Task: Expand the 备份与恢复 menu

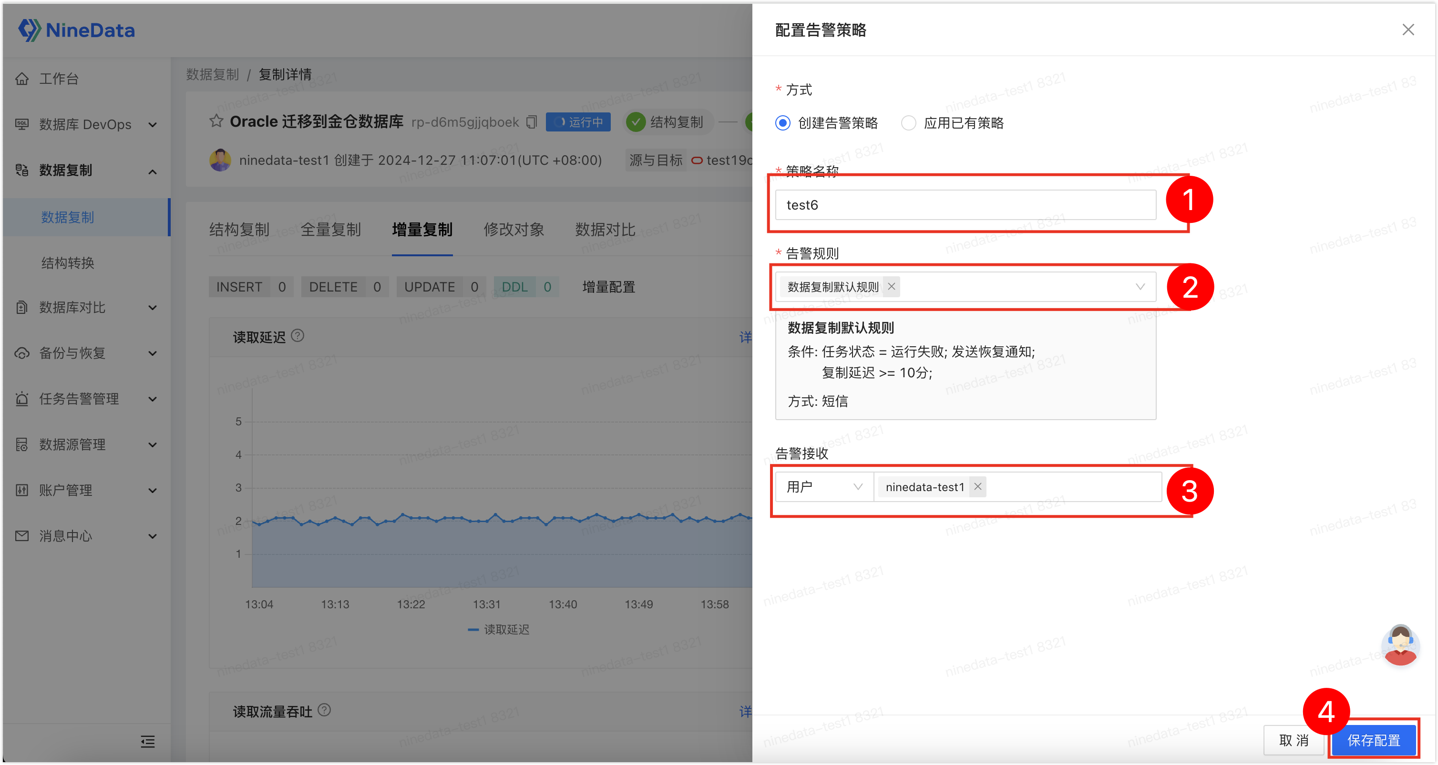Action: pyautogui.click(x=153, y=353)
